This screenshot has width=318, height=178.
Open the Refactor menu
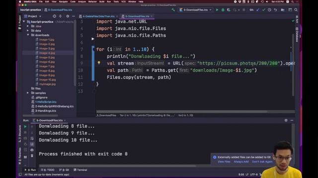(92, 1)
